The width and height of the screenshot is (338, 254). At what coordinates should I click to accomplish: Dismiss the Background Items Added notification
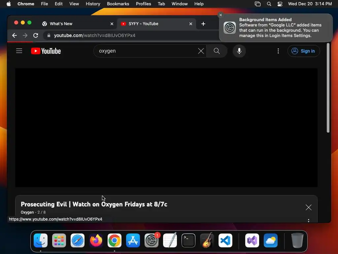[x=220, y=15]
